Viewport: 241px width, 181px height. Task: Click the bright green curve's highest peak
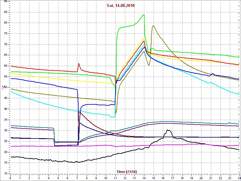[x=144, y=14]
